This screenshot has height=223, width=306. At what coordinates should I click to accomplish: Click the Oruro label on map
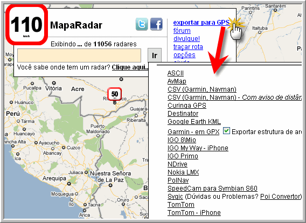coord(123,200)
